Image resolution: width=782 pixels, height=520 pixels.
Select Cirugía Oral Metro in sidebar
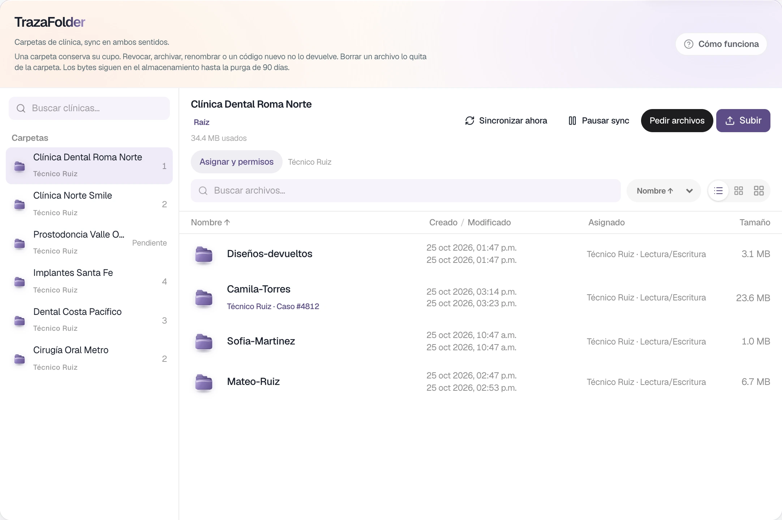tap(89, 359)
